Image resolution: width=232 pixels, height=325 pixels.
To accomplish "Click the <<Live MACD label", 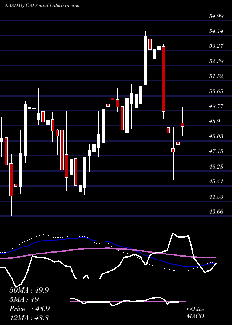I will click(195, 313).
